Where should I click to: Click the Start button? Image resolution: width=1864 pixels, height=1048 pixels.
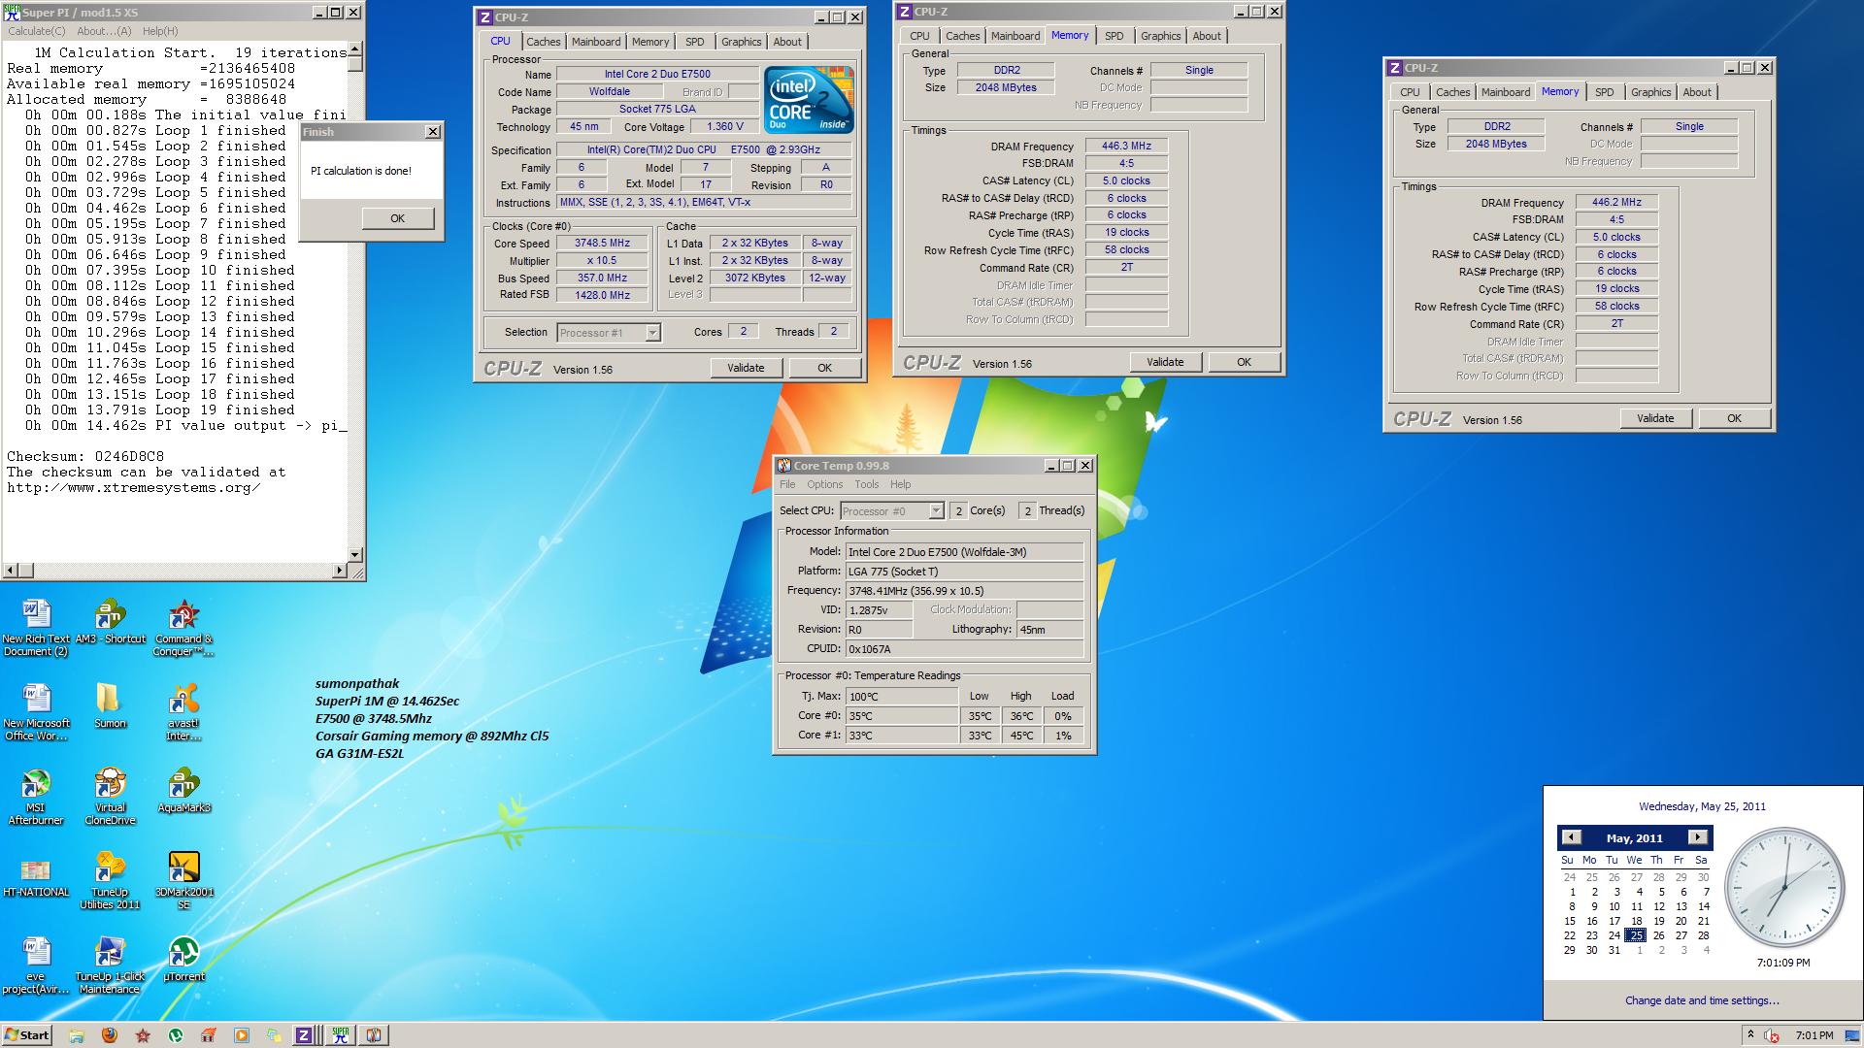click(27, 1035)
